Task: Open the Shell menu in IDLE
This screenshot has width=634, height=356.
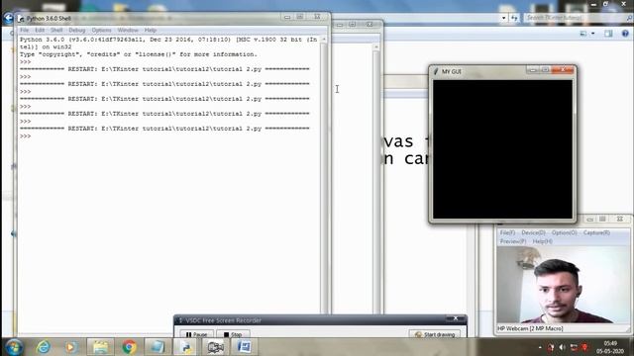Action: coord(56,31)
